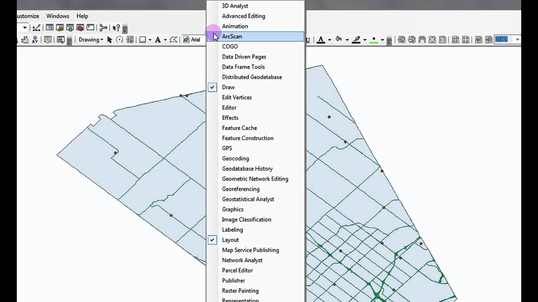The height and width of the screenshot is (302, 538).
Task: Open the Customize menu
Action: click(x=28, y=16)
